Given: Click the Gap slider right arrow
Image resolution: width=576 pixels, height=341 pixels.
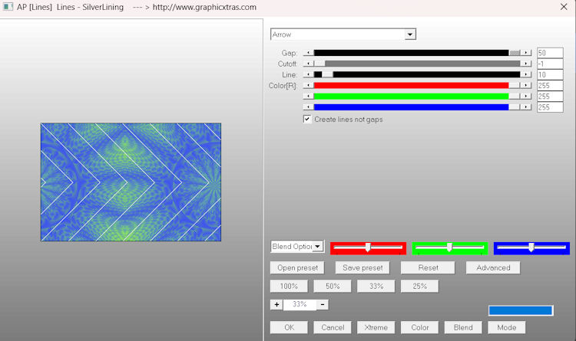Looking at the screenshot, I should [x=525, y=53].
